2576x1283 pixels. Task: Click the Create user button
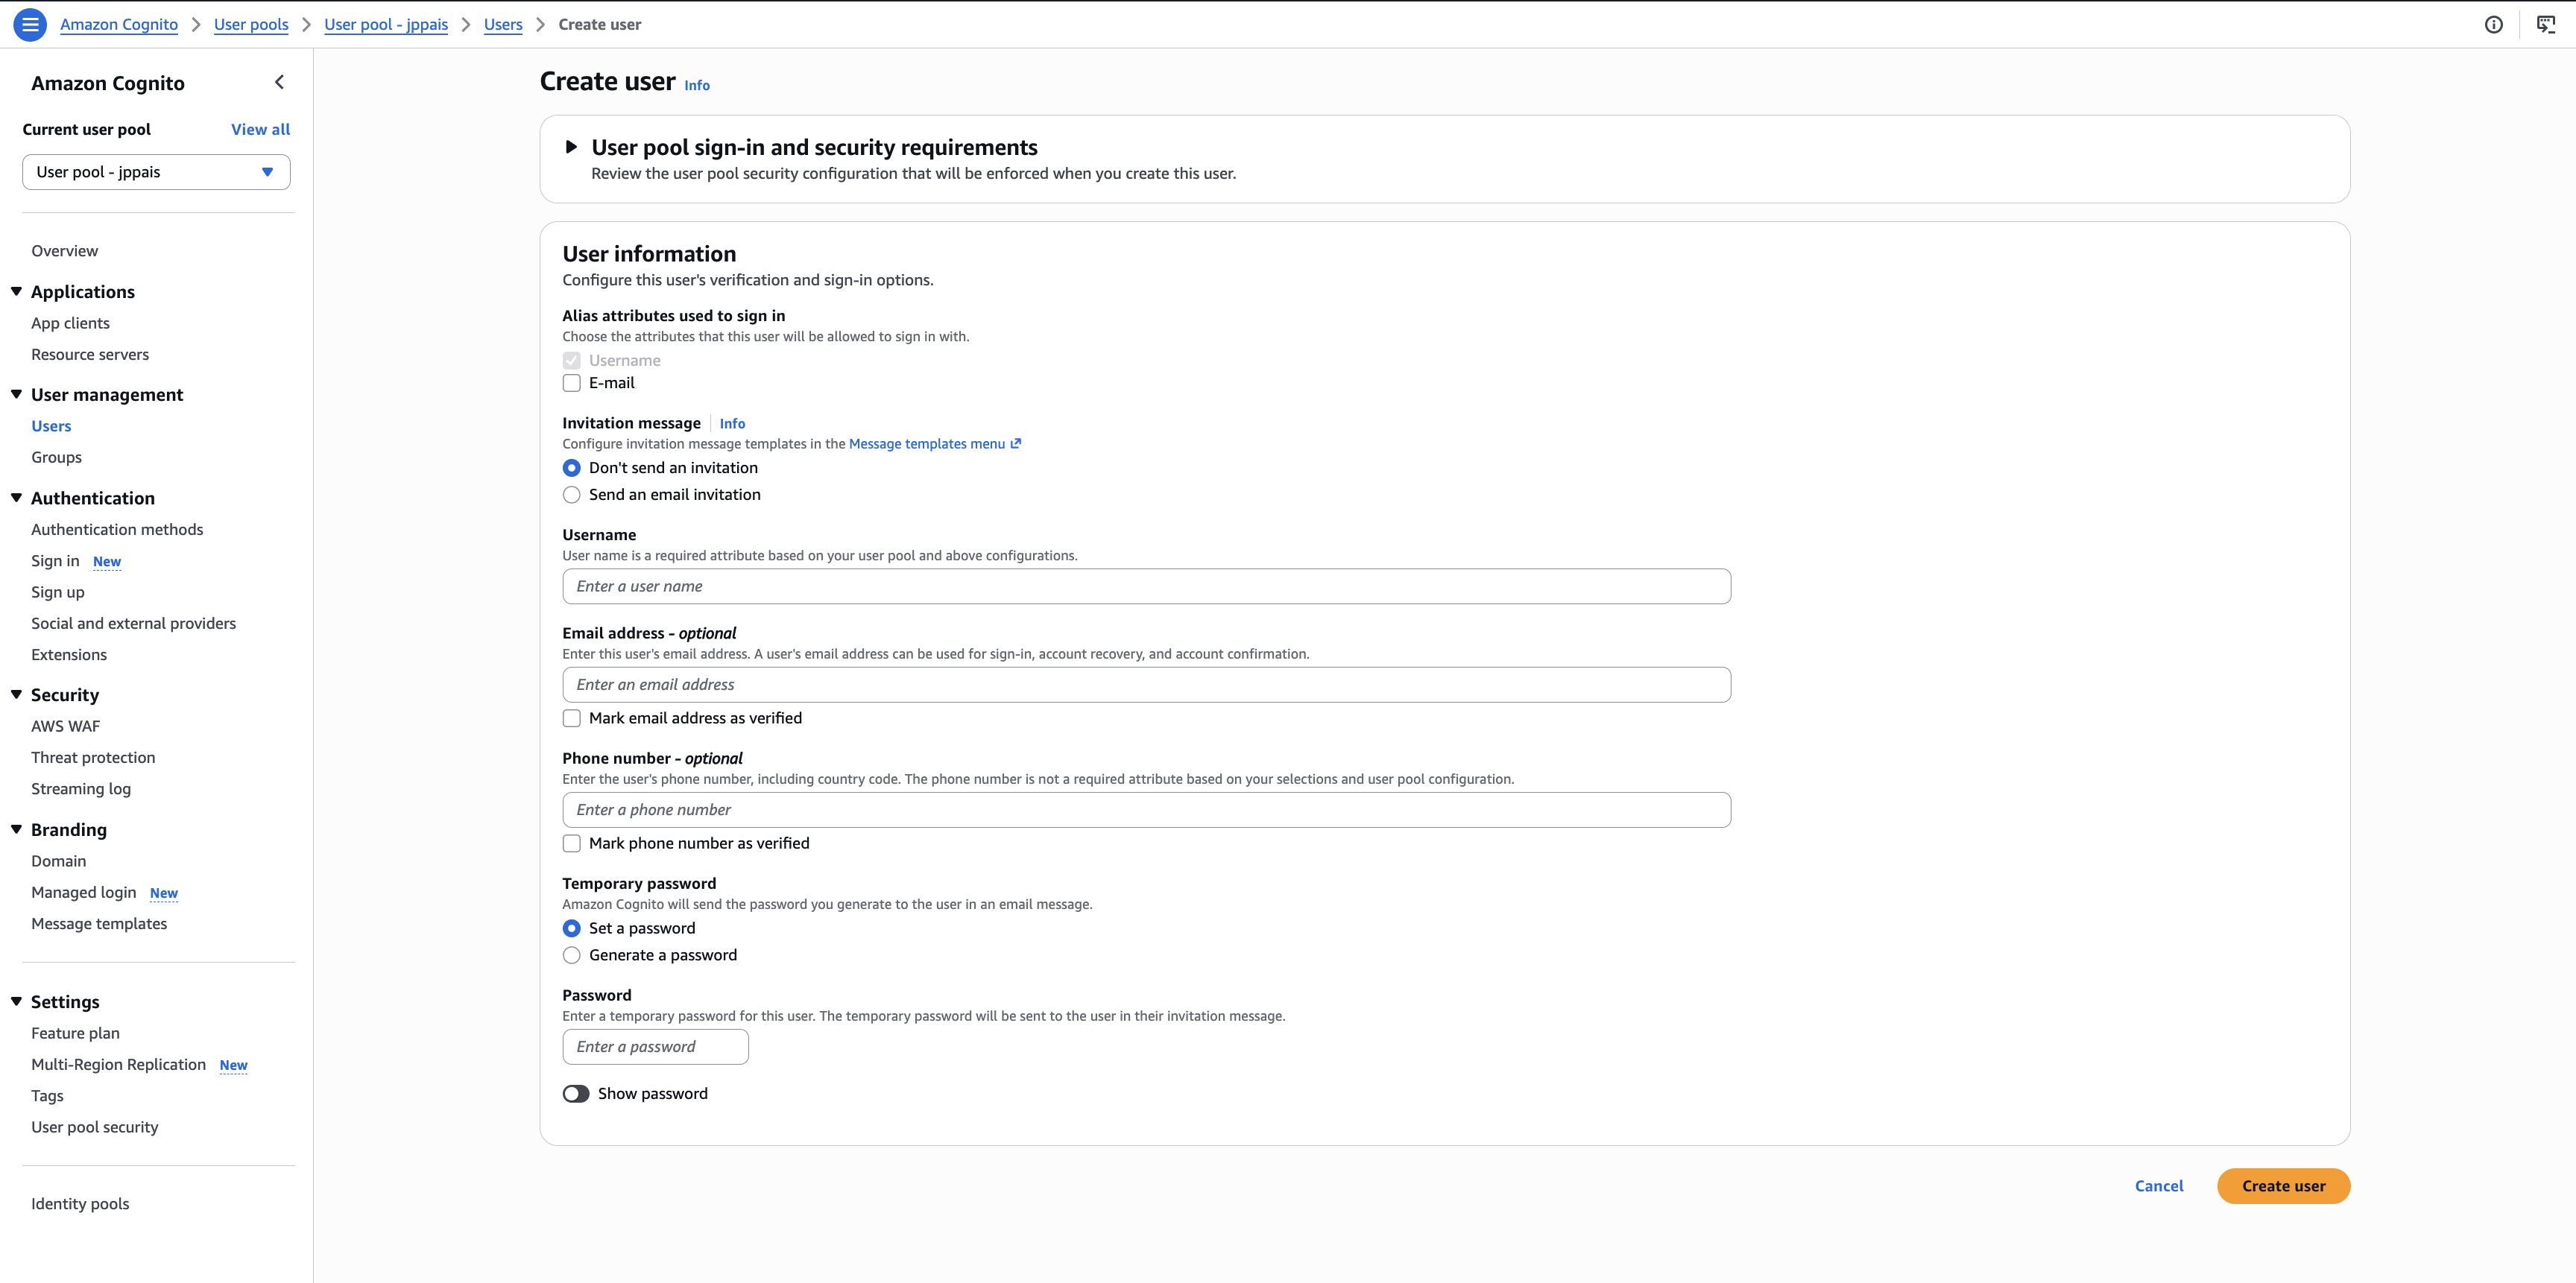pos(2283,1186)
